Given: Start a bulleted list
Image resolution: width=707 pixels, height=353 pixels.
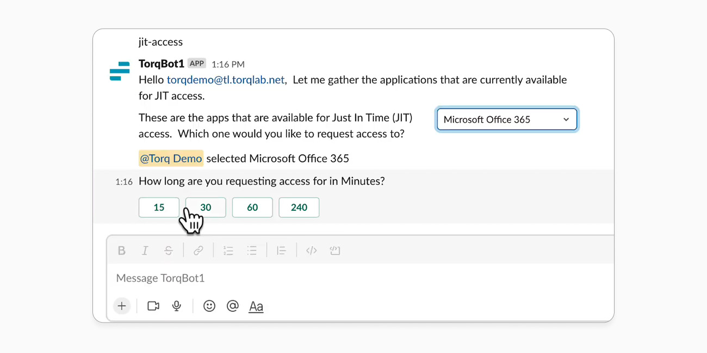Looking at the screenshot, I should 252,250.
